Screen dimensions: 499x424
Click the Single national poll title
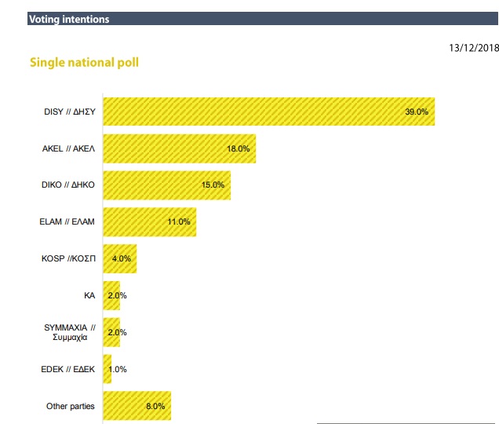pos(84,62)
